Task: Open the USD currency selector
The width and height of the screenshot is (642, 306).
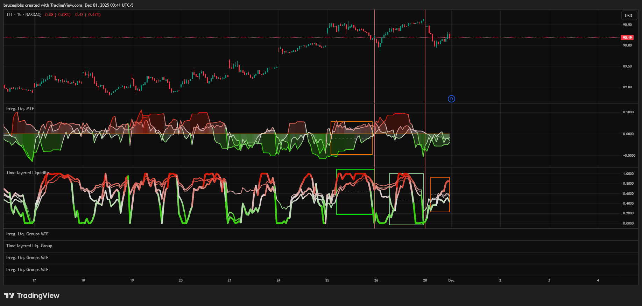Action: (628, 16)
